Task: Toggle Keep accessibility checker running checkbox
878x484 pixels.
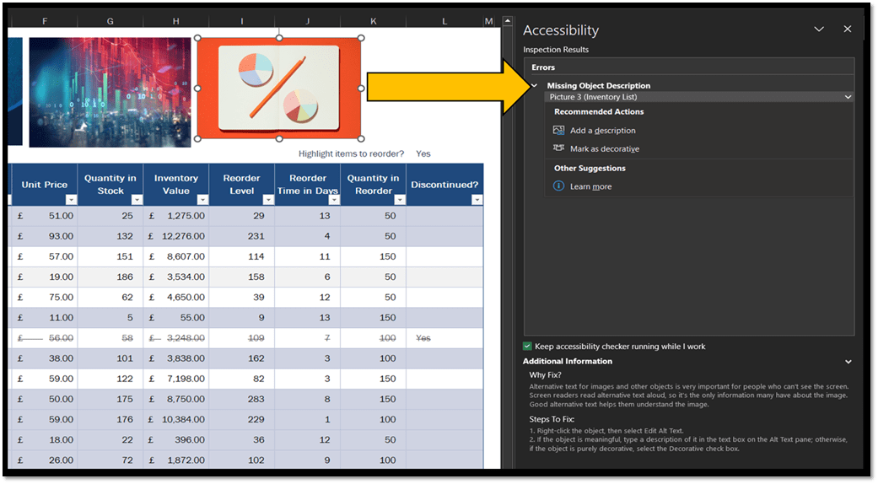Action: click(x=527, y=347)
